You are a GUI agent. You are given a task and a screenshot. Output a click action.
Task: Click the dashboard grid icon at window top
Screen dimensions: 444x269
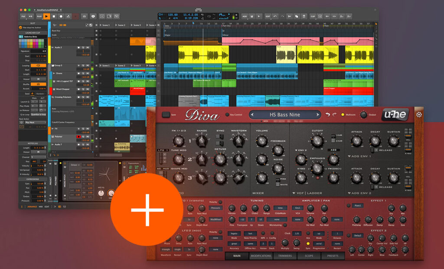point(199,10)
